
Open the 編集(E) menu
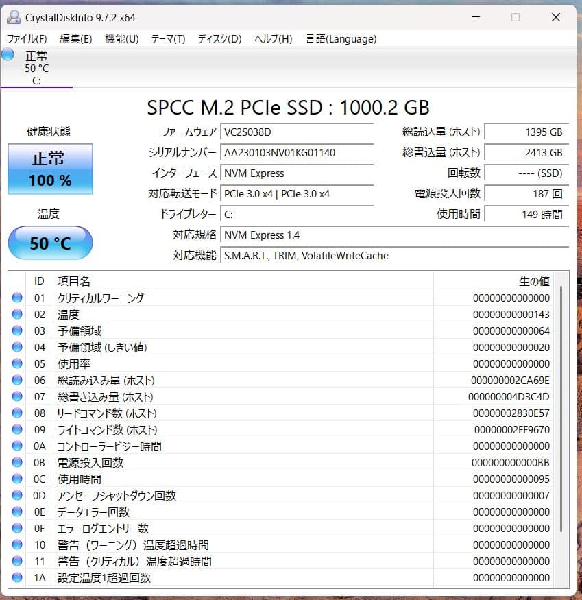pyautogui.click(x=75, y=39)
